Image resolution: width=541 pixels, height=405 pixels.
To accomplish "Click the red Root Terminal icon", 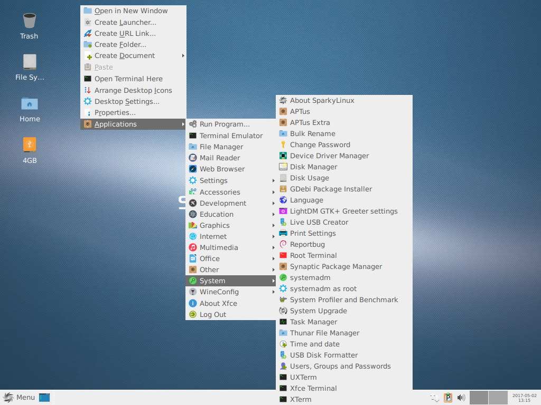I will click(283, 256).
